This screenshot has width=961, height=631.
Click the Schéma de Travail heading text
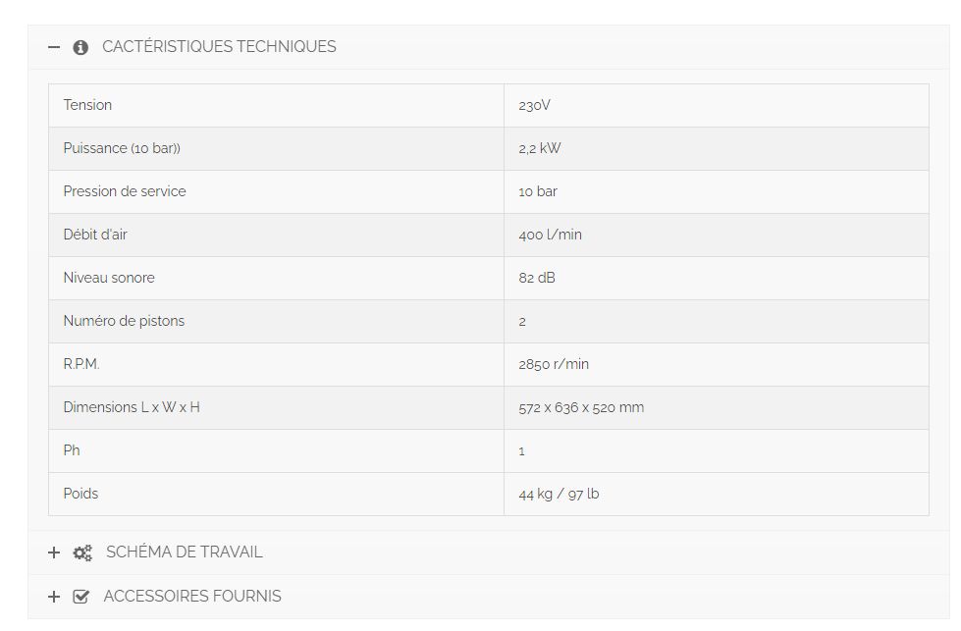pyautogui.click(x=184, y=552)
